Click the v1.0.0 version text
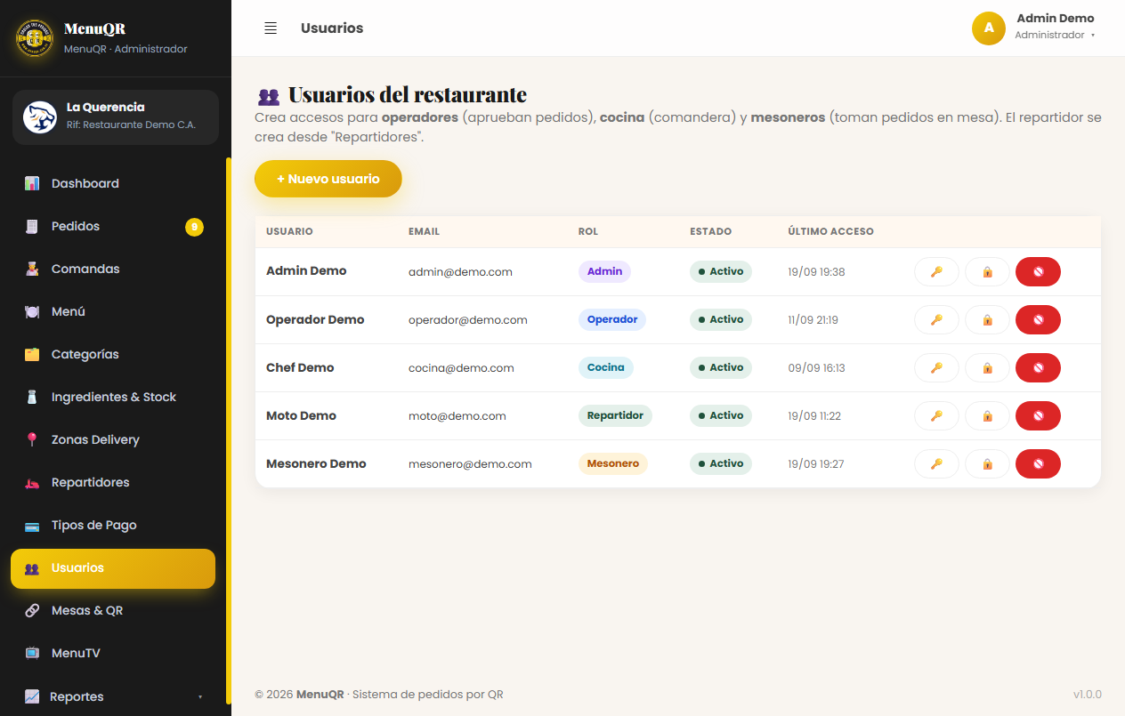 pos(1088,695)
